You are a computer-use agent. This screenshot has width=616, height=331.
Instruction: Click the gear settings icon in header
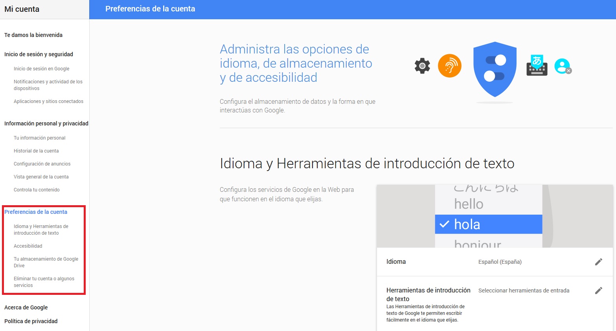point(422,66)
